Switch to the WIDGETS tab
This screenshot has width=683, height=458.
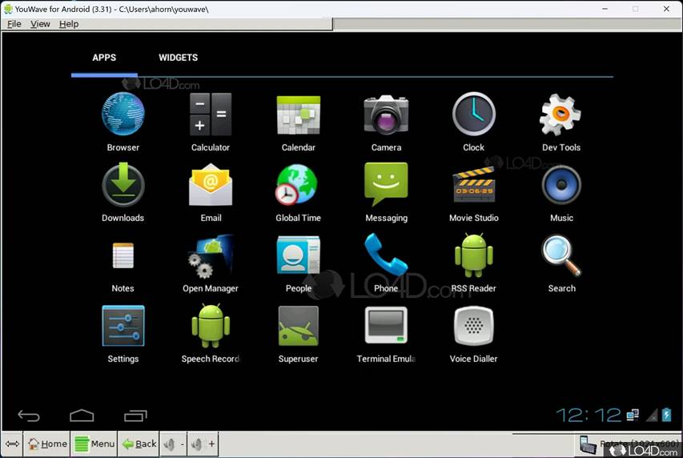(x=178, y=58)
